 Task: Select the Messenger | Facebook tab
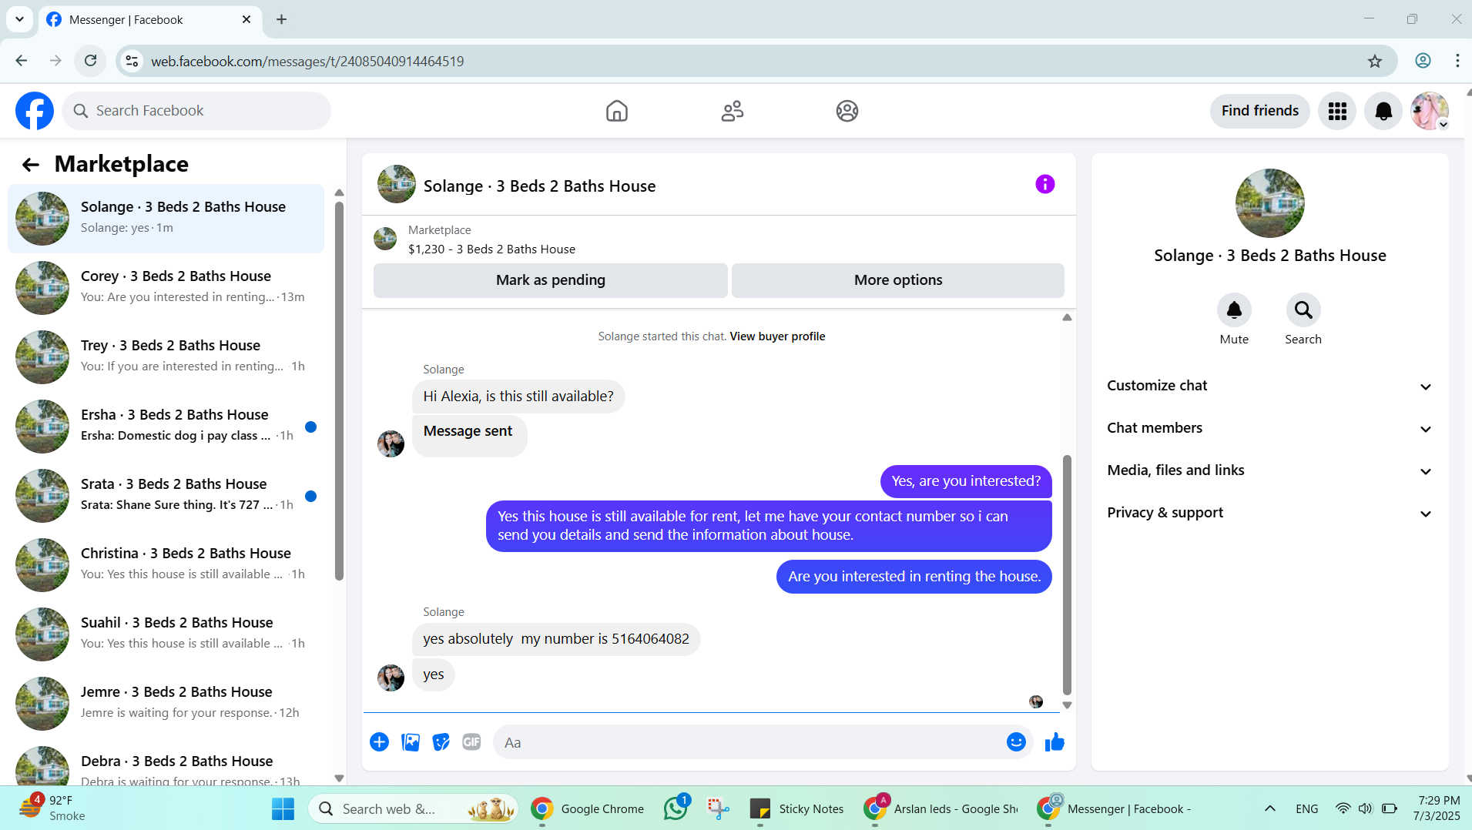[x=150, y=20]
